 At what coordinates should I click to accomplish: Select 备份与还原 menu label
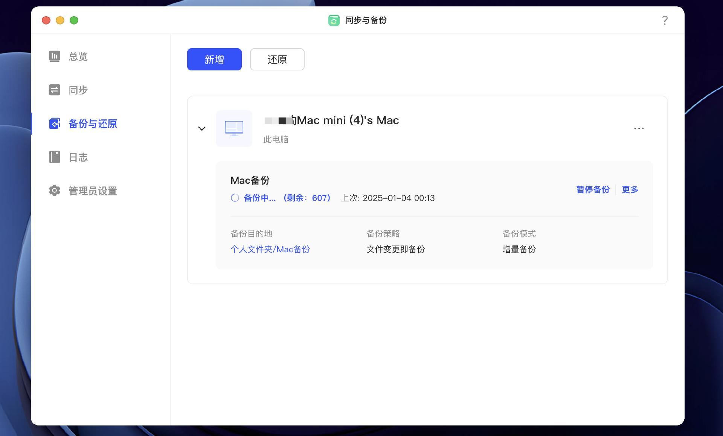[x=93, y=123]
